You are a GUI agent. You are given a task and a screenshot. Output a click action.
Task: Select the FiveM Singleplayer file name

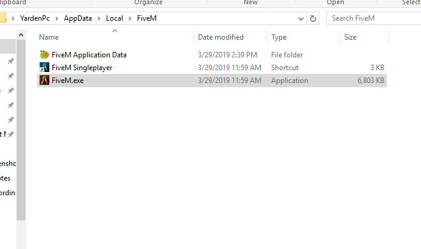[82, 68]
